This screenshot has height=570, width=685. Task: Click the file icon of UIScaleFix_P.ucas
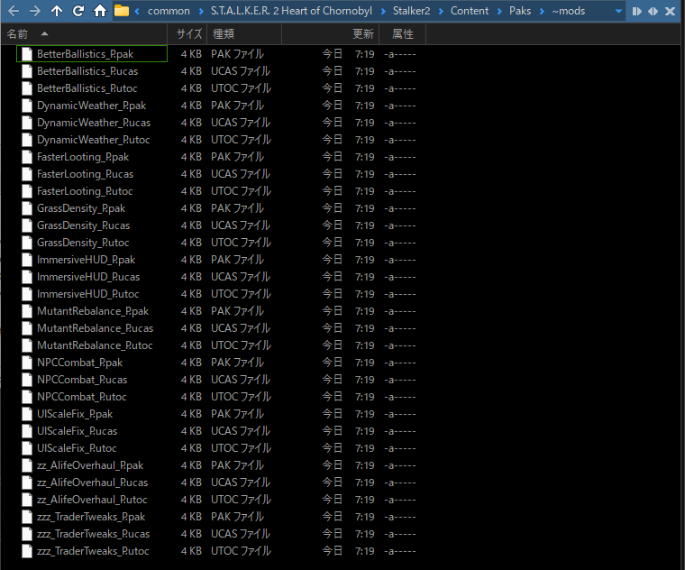click(27, 431)
